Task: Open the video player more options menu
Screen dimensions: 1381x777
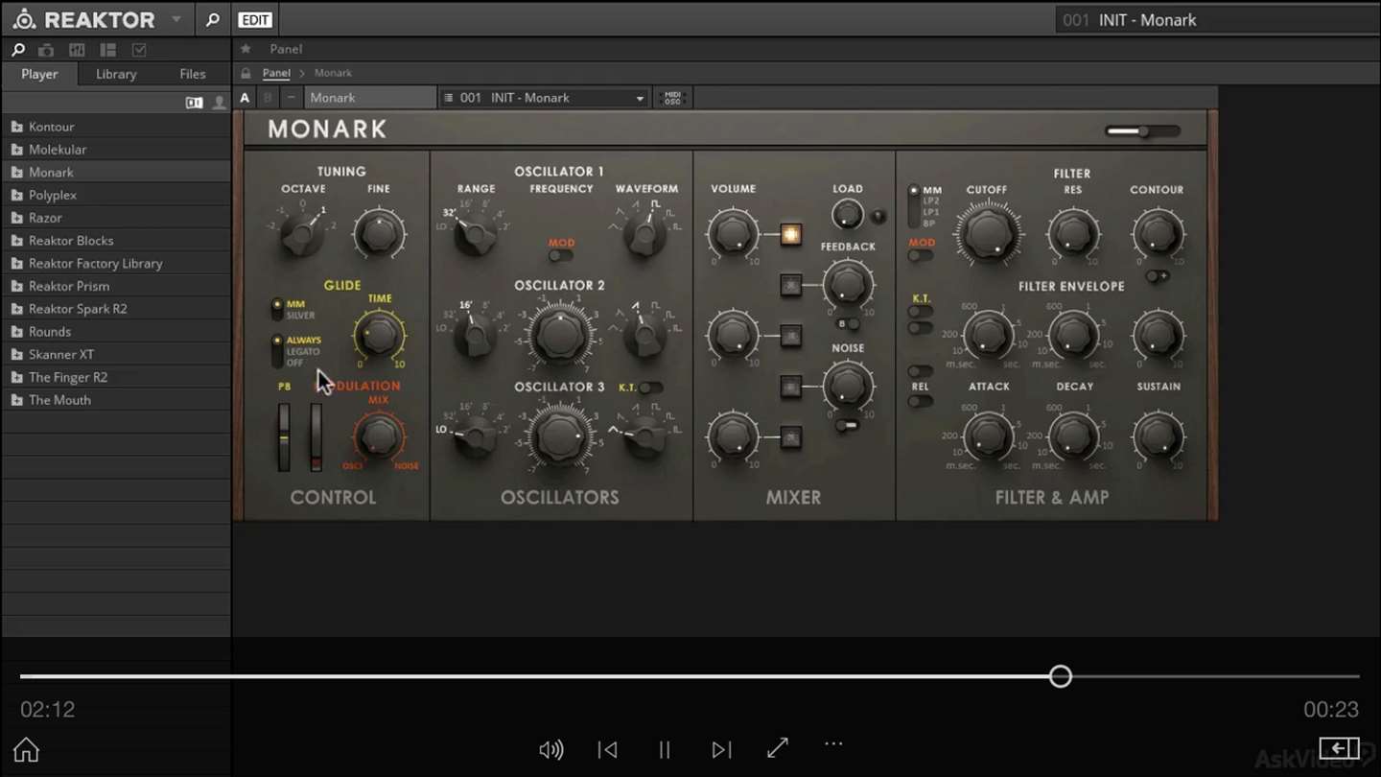Action: click(x=833, y=743)
